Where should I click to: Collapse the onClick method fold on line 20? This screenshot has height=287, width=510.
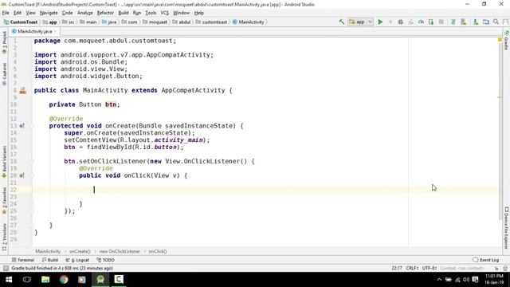32,175
